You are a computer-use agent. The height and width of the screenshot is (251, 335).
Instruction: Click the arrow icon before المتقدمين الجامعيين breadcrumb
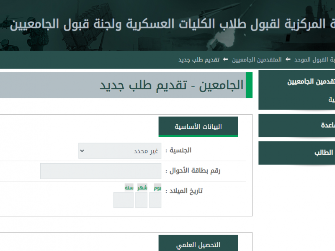[x=288, y=60]
